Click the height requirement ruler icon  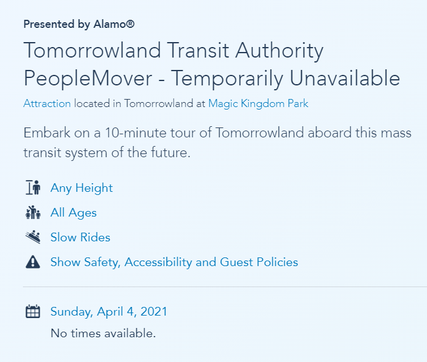click(x=33, y=187)
